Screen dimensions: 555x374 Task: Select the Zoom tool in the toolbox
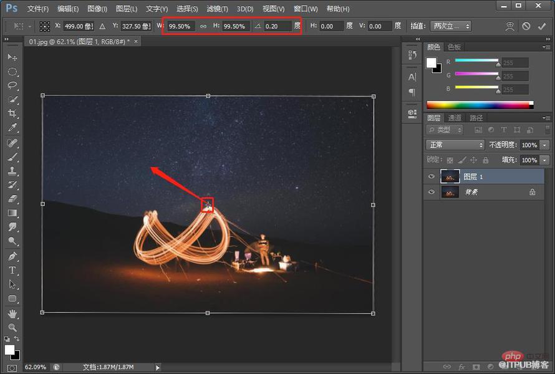click(x=12, y=327)
